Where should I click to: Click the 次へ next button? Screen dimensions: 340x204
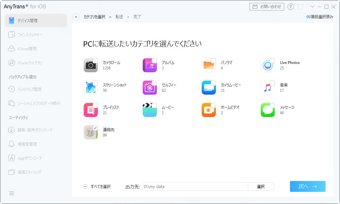pyautogui.click(x=308, y=186)
